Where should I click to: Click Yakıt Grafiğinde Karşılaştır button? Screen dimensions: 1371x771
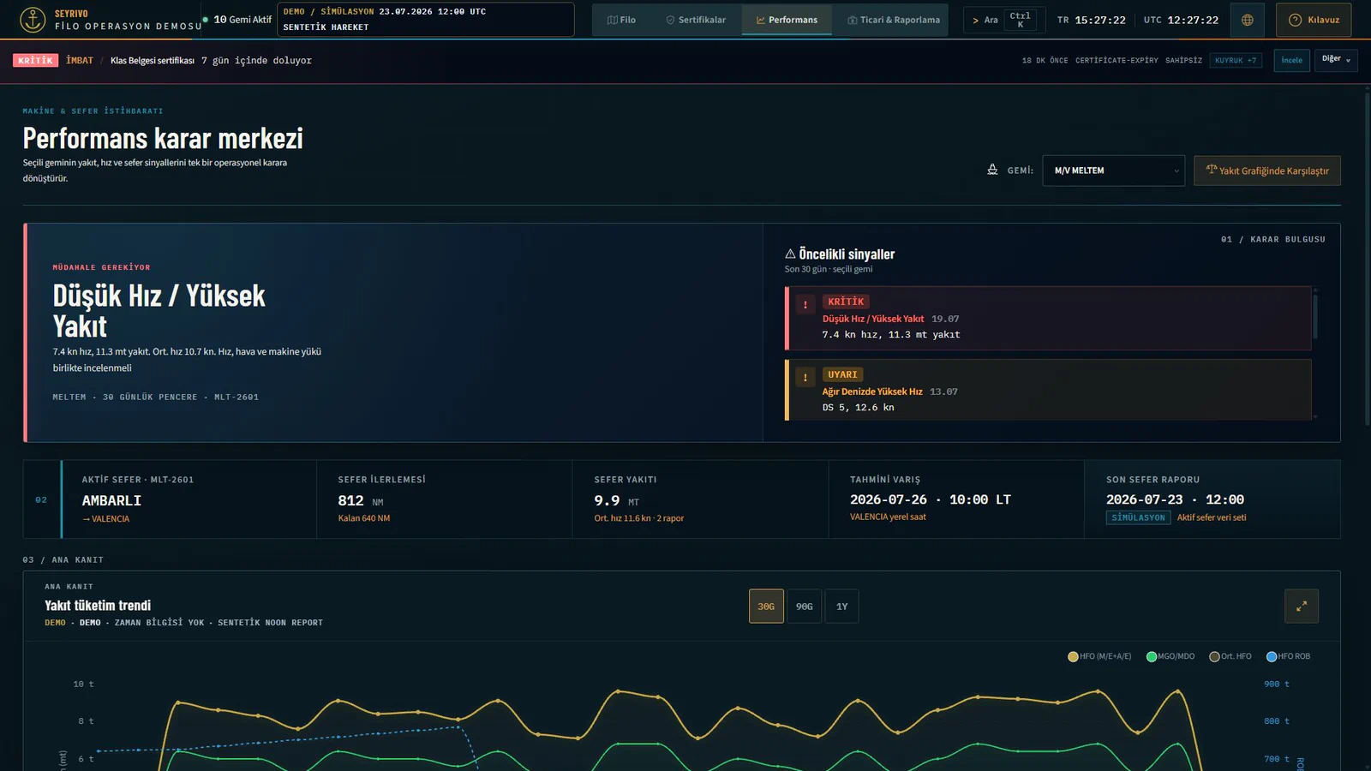[1266, 170]
